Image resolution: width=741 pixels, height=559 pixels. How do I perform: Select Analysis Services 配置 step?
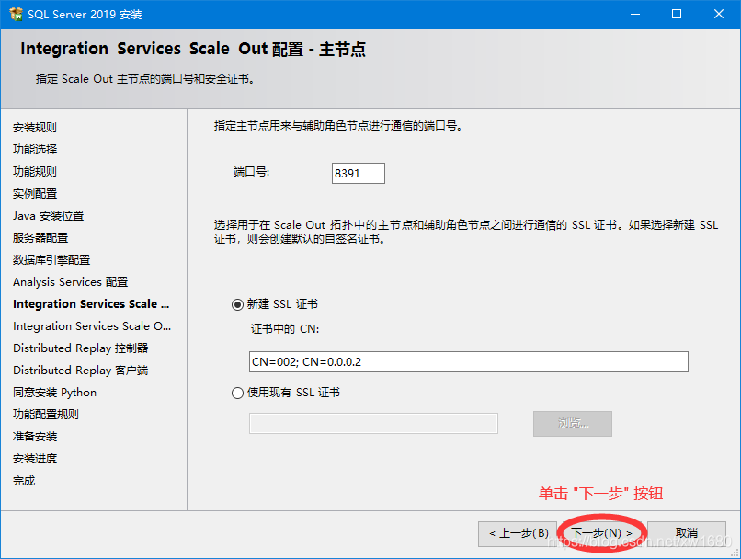click(x=71, y=282)
